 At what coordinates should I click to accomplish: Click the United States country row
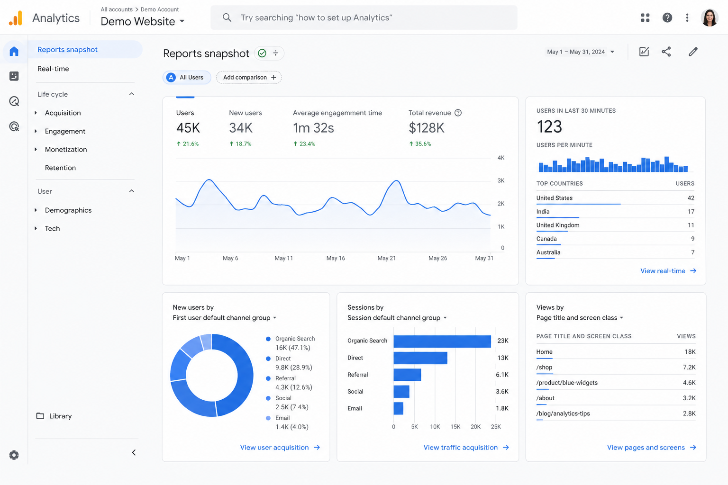615,198
